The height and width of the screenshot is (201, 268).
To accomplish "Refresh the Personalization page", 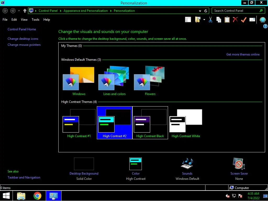I will point(206,11).
